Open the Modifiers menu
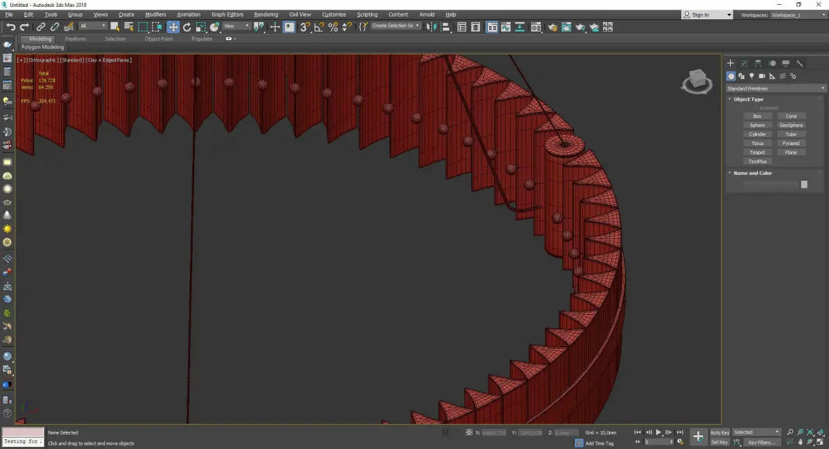Viewport: 829px width, 449px height. click(x=155, y=15)
